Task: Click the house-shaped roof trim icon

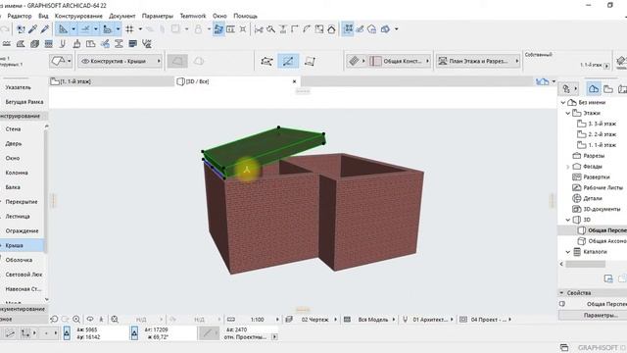Action: click(331, 29)
